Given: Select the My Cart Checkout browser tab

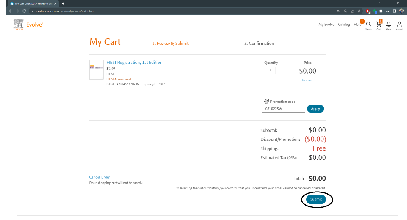Looking at the screenshot, I should pos(33,4).
